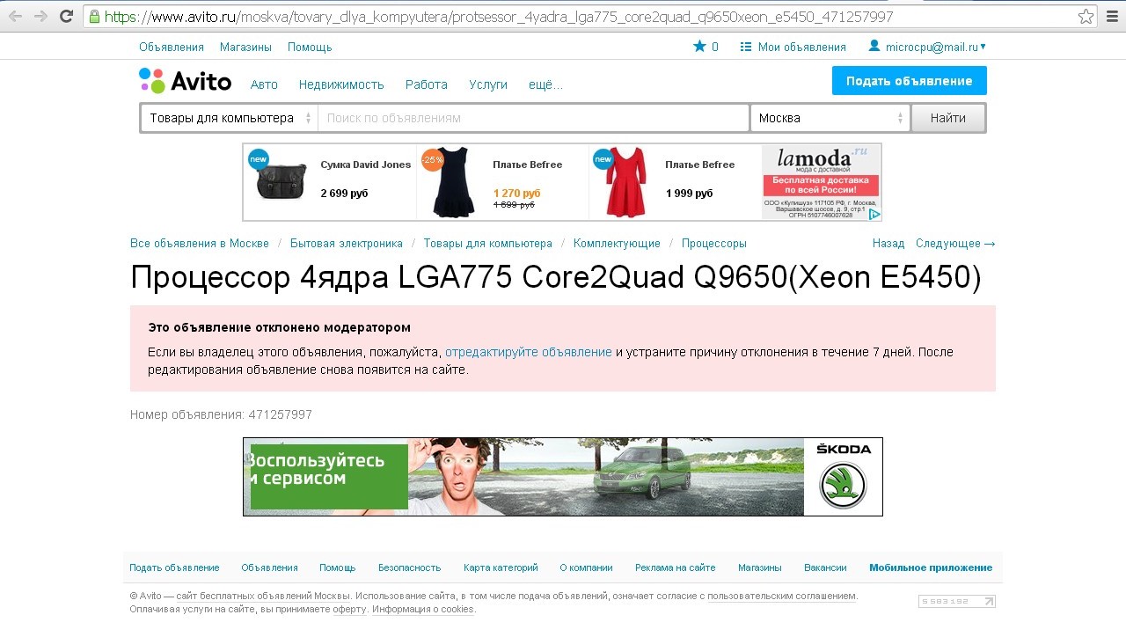Click the Номер объявления: 471257997 text
This screenshot has width=1126, height=637.
[221, 414]
